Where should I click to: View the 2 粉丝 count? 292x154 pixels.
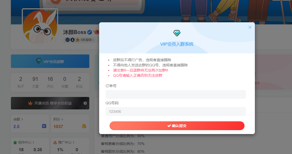click(x=79, y=82)
